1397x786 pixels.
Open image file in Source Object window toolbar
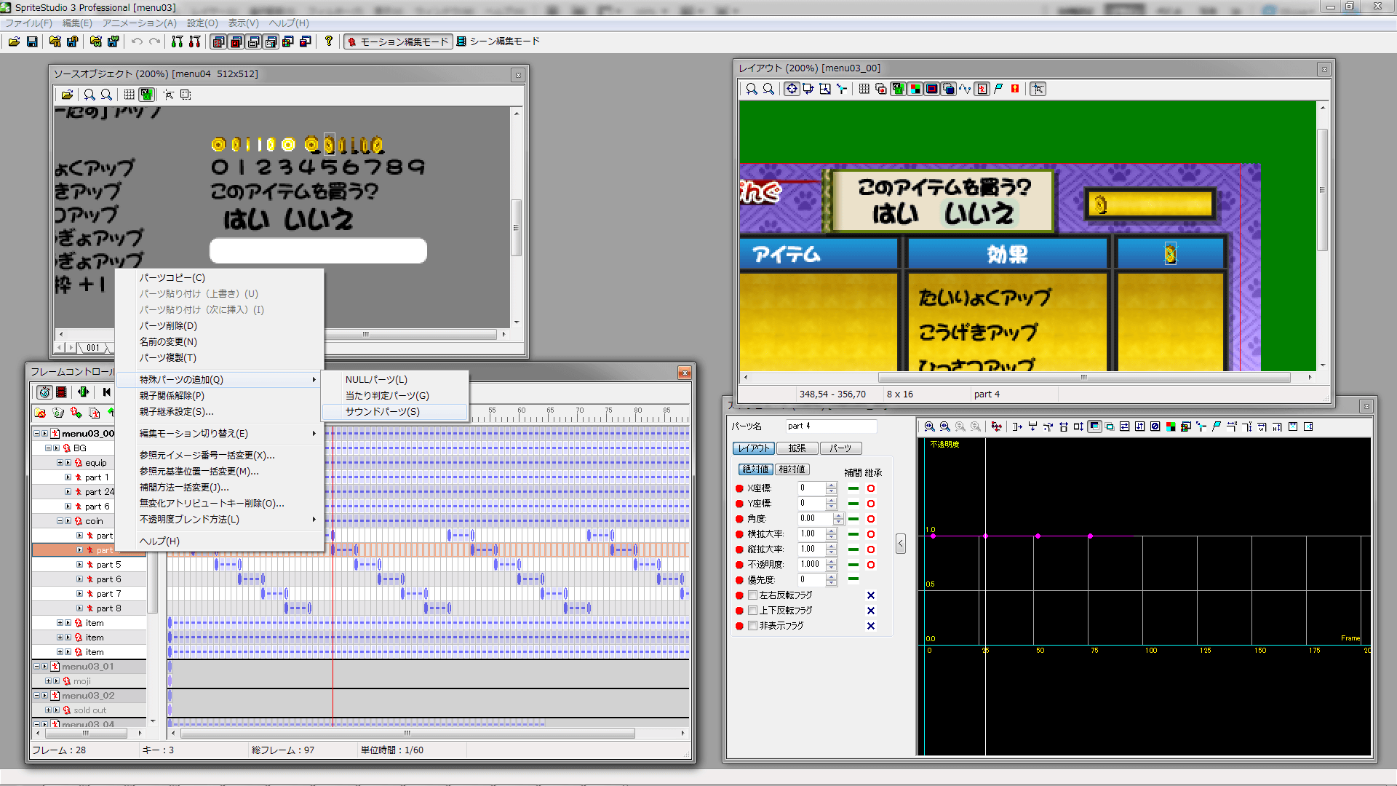point(67,95)
